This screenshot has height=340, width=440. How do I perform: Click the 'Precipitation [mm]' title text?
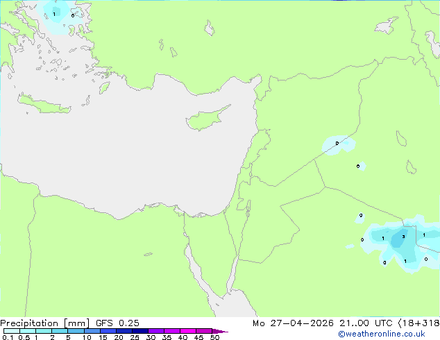45,323
